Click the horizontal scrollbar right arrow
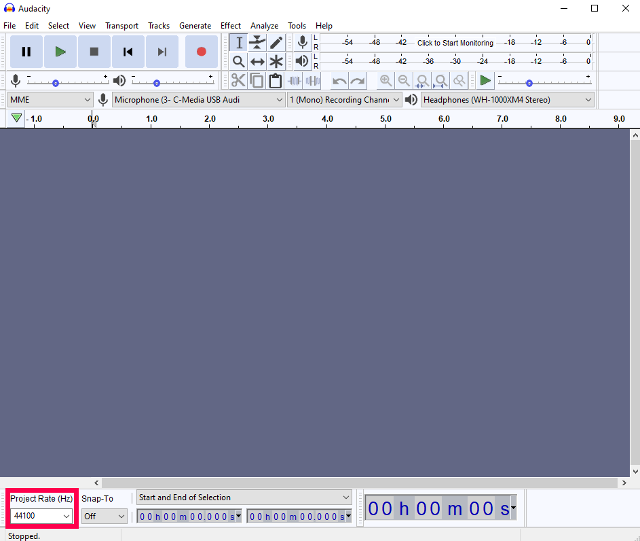 (x=624, y=483)
